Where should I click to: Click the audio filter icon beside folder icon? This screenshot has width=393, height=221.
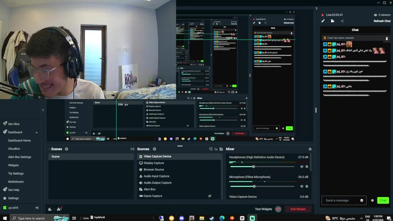[x=216, y=149]
